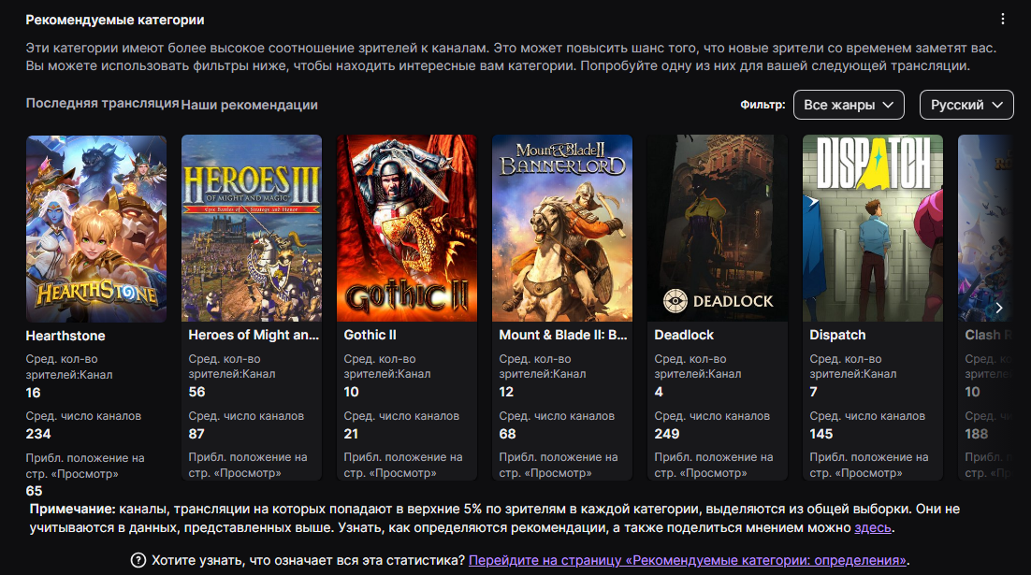Open the Gothic II category title
1031x575 pixels.
pyautogui.click(x=370, y=335)
